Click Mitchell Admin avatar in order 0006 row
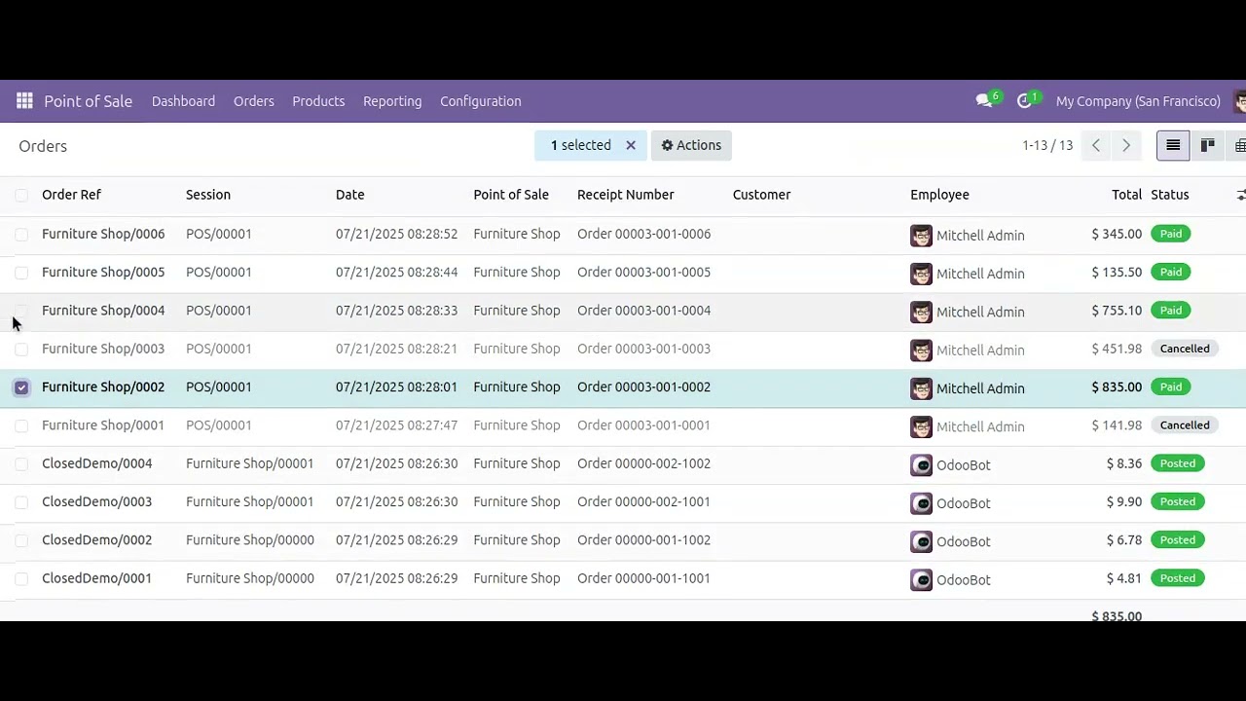Image resolution: width=1246 pixels, height=701 pixels. pos(921,236)
